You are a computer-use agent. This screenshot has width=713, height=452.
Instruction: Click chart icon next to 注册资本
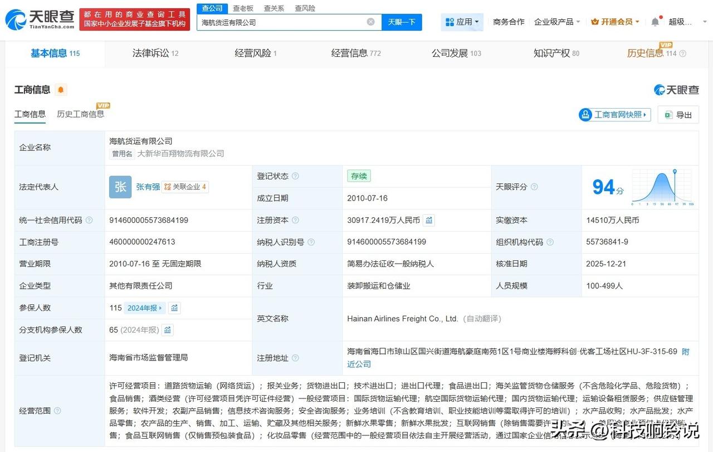(x=429, y=220)
